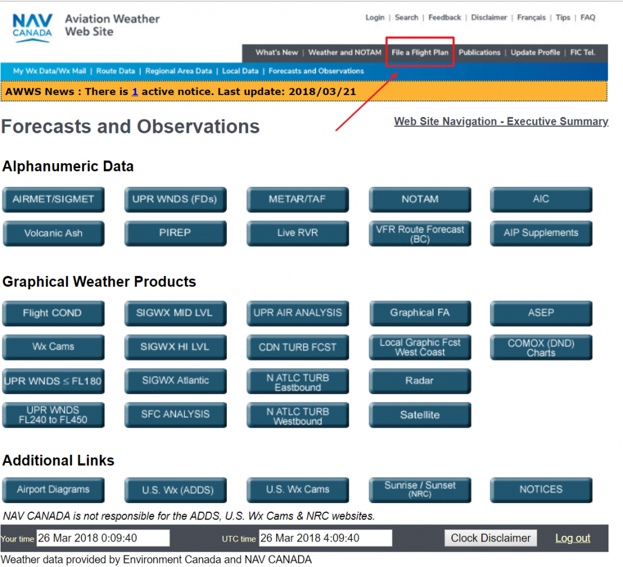Select the Route Data tab

[x=116, y=71]
